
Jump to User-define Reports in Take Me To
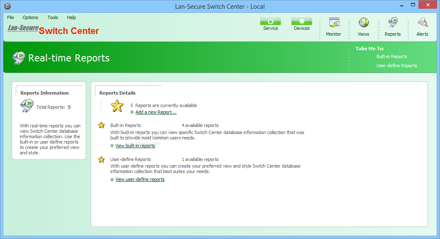396,66
